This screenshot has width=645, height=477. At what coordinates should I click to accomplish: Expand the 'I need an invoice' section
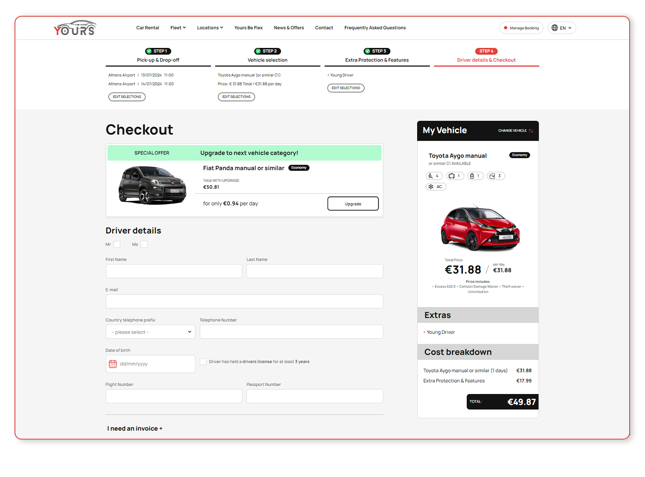(135, 429)
